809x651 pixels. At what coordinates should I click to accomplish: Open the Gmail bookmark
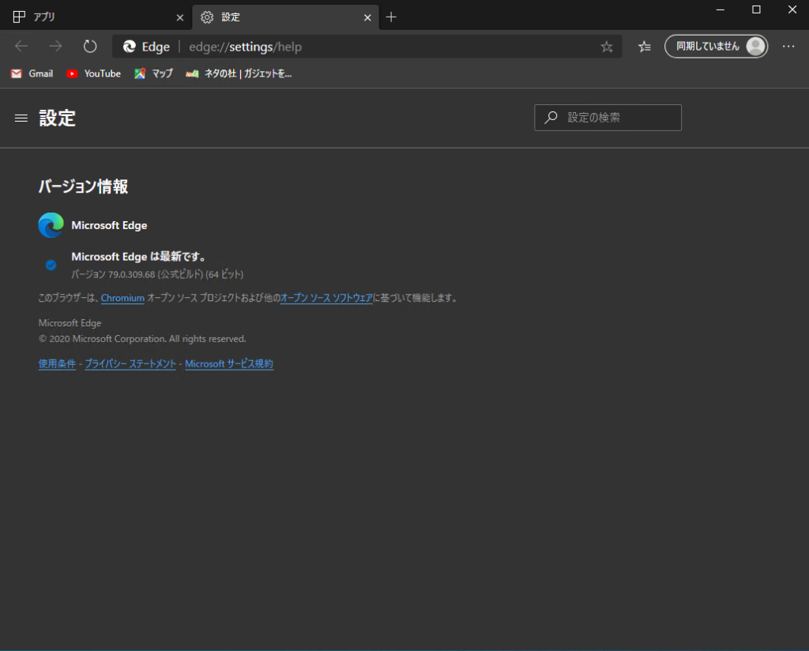[x=32, y=73]
